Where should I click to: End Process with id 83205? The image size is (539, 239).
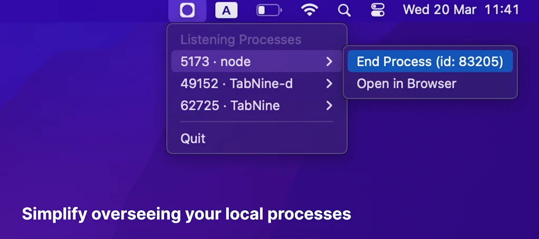(x=430, y=61)
